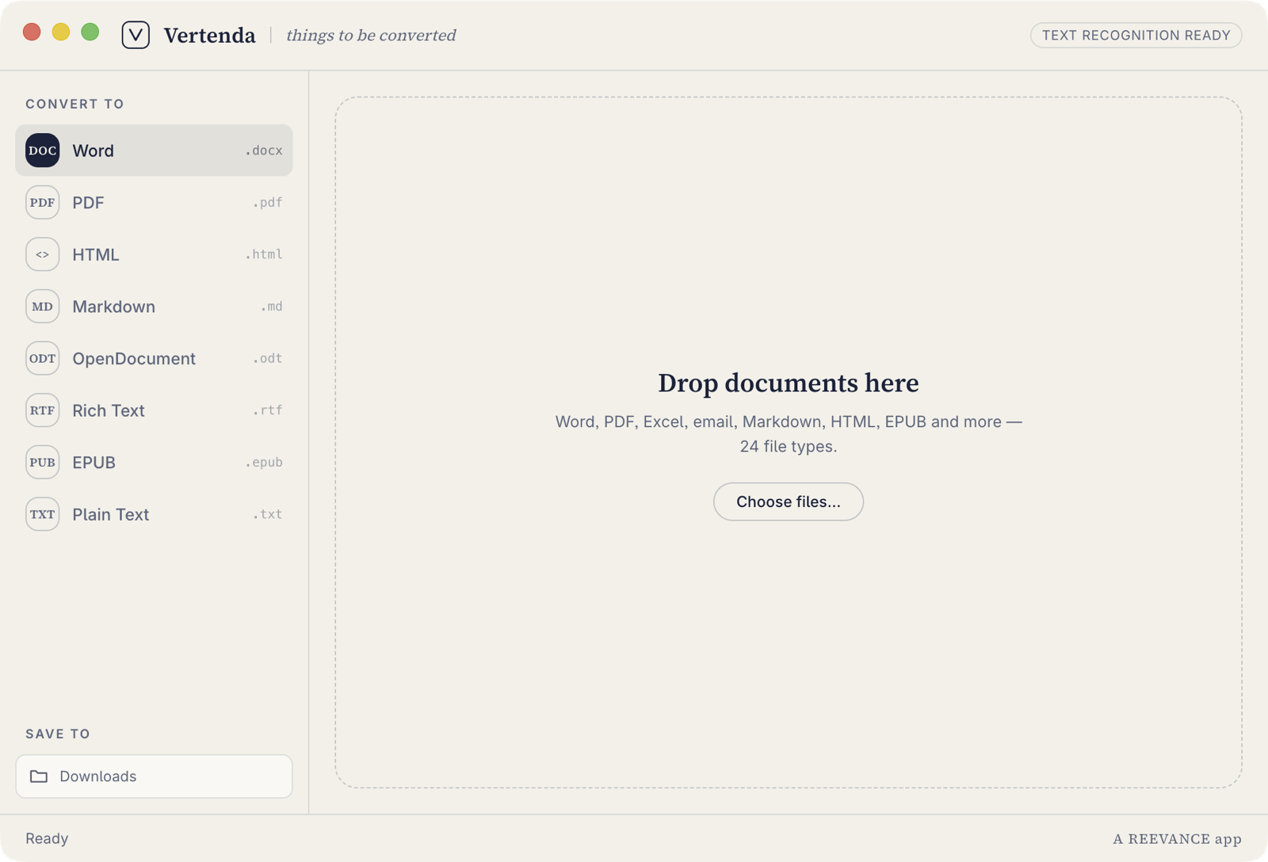
Task: Click the Ready status in status bar
Action: [x=47, y=838]
